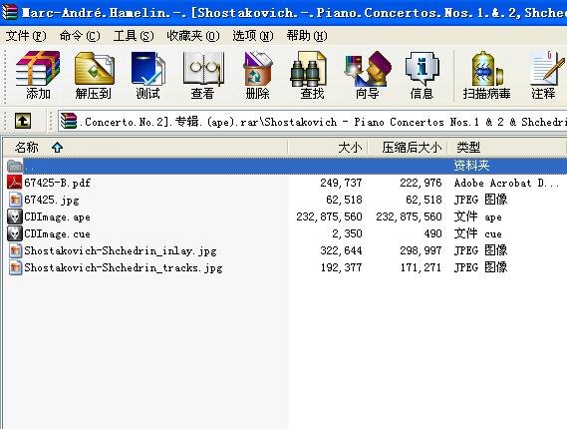This screenshot has width=567, height=429.
Task: Run the 测试 (Test) archive tool
Action: click(147, 75)
